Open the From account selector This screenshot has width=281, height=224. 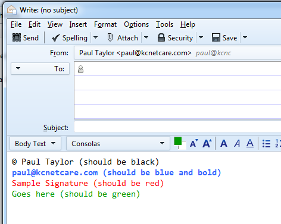177,53
